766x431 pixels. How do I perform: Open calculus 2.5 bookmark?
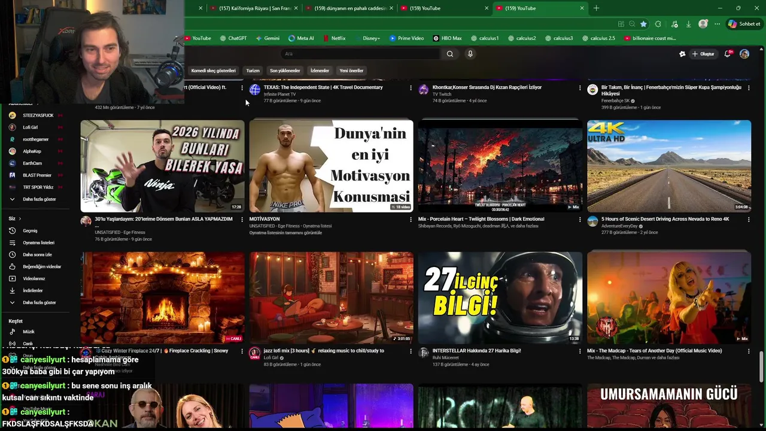[598, 38]
